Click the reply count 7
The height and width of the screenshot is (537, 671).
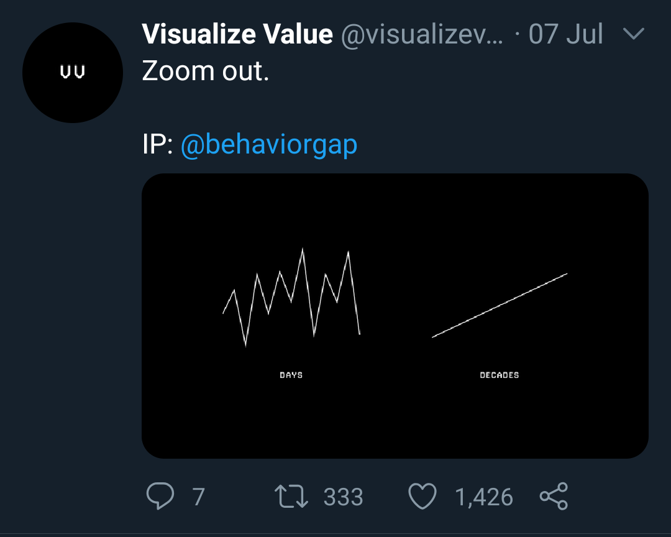coord(198,497)
